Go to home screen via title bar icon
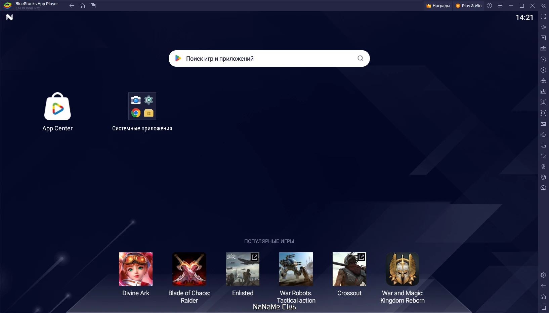The width and height of the screenshot is (549, 313). pos(82,6)
